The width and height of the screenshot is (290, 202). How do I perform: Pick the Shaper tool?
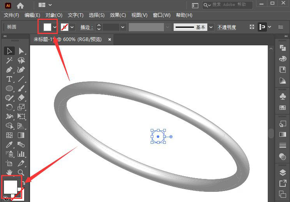[x=9, y=98]
